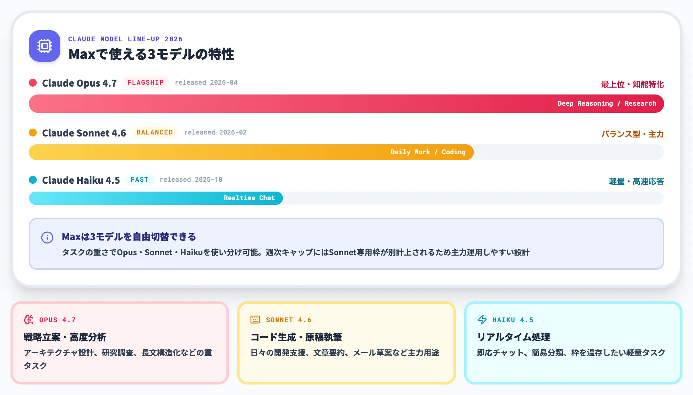This screenshot has height=395, width=693.
Task: Click the 'HAIKU 4.5' card label
Action: click(x=513, y=320)
